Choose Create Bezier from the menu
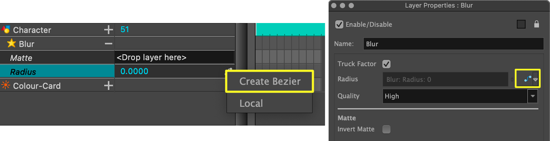This screenshot has width=550, height=141. pos(270,82)
